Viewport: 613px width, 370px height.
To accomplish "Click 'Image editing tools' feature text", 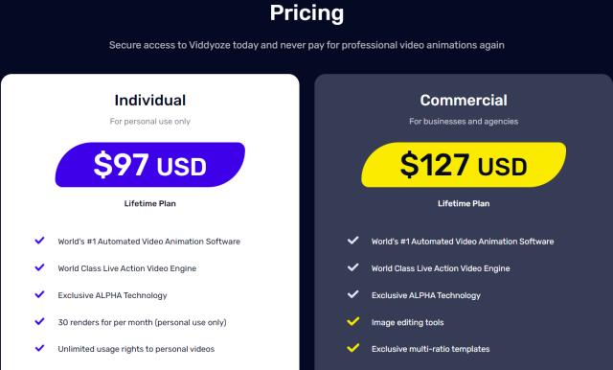I will (407, 322).
